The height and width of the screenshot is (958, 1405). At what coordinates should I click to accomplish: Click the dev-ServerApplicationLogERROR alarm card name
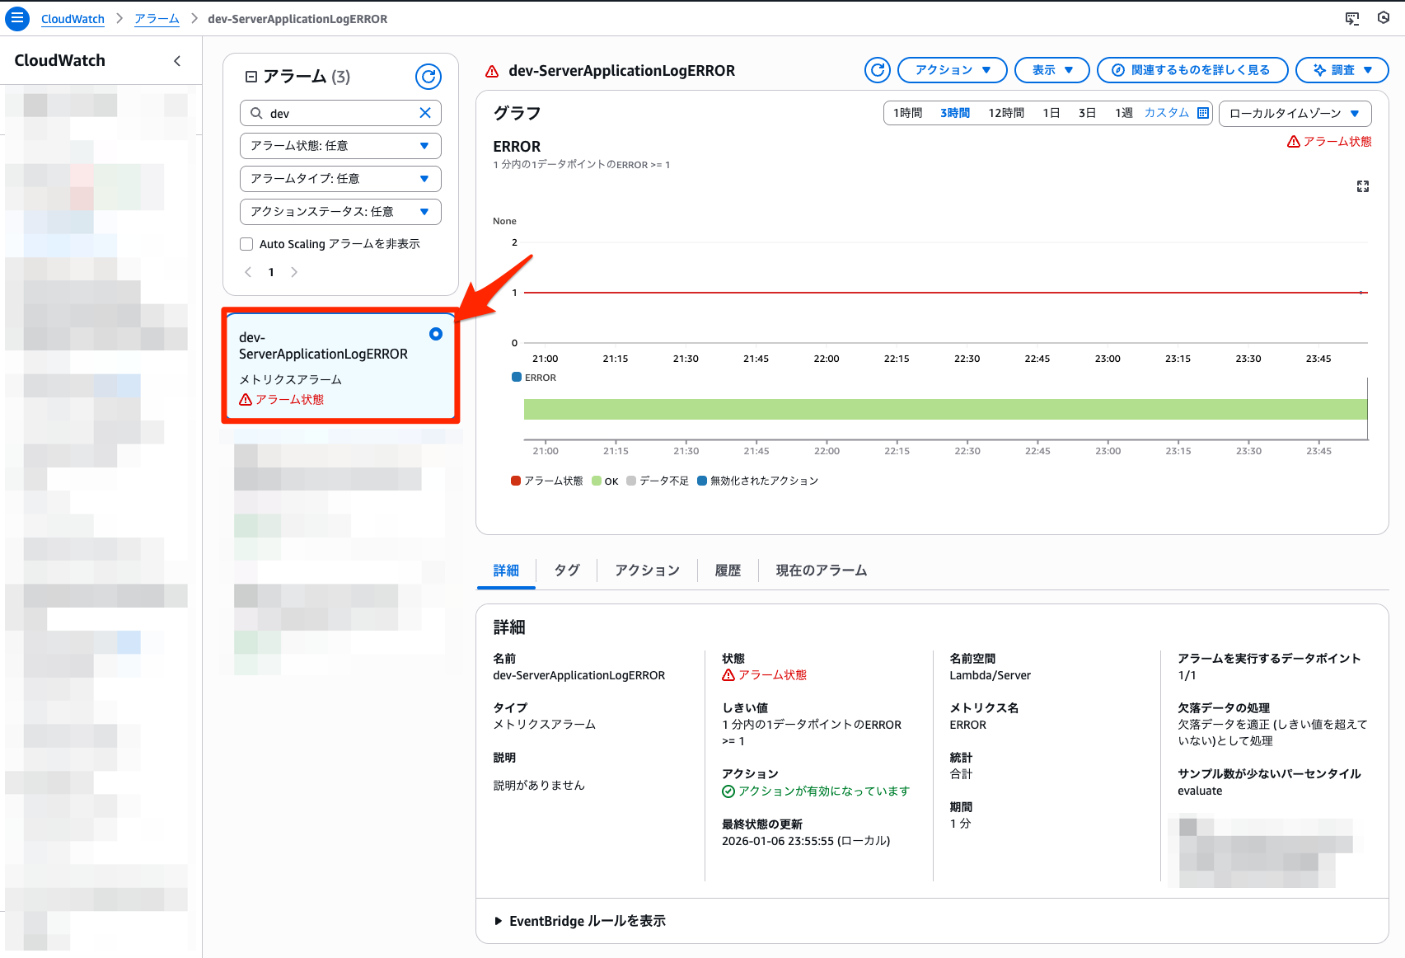(x=323, y=345)
